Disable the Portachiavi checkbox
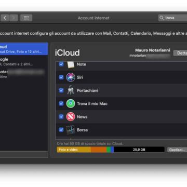 61,90
